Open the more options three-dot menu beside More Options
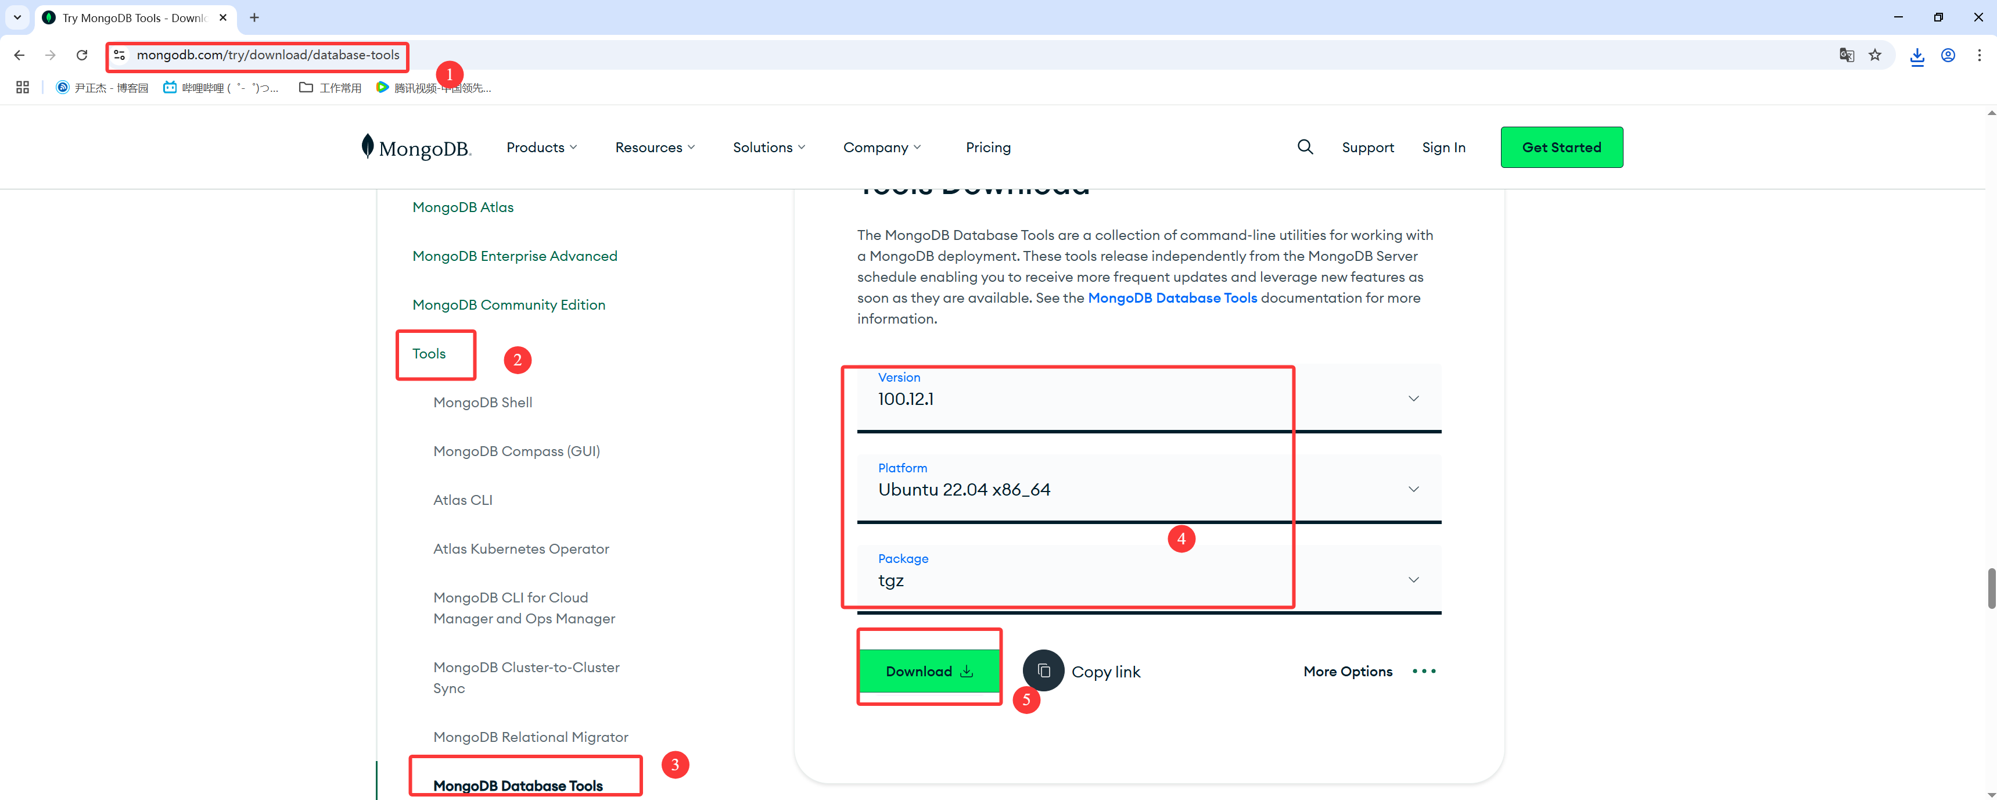This screenshot has height=800, width=1997. [1423, 670]
